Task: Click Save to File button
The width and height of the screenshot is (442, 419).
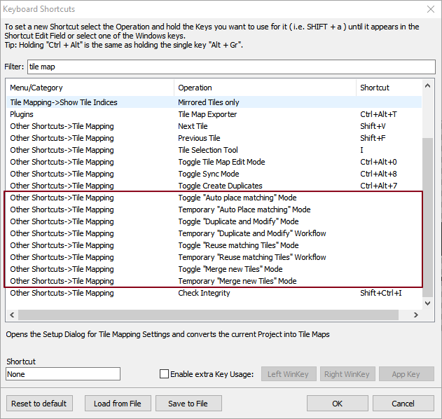Action: pyautogui.click(x=188, y=403)
